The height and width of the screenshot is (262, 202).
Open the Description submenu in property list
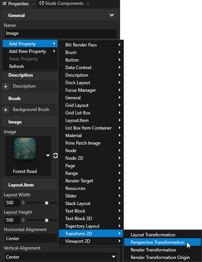click(91, 75)
